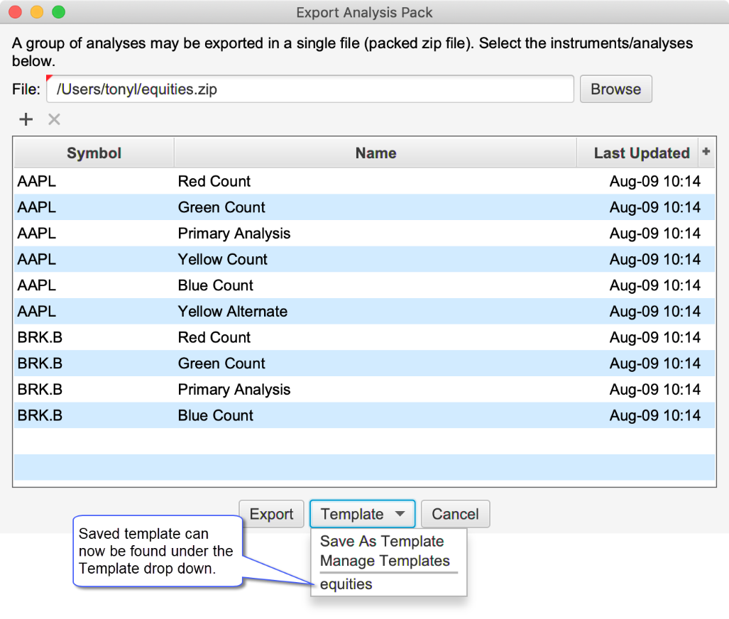Click the red close window button

coord(16,12)
